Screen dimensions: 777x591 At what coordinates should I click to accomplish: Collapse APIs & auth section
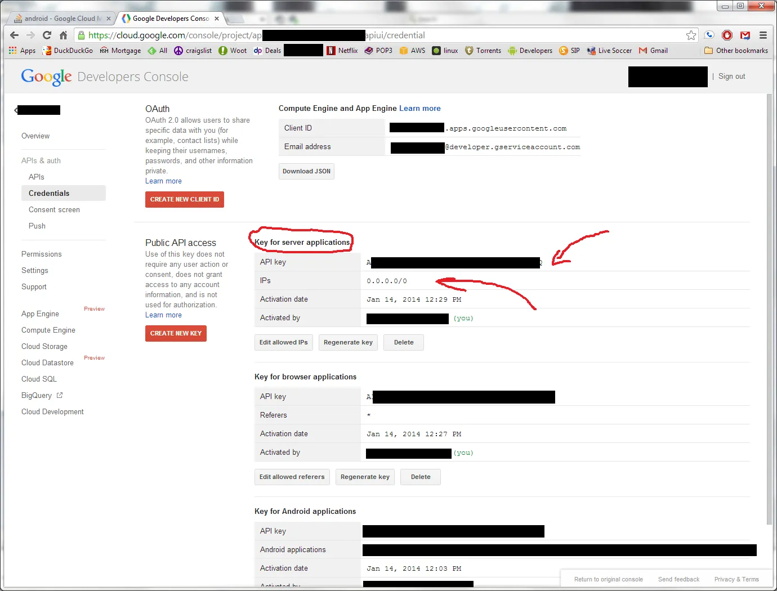tap(41, 161)
